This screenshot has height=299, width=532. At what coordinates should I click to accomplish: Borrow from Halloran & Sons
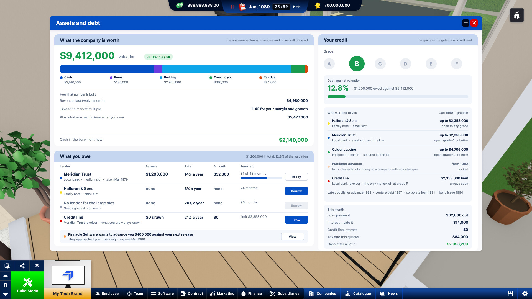tap(296, 191)
